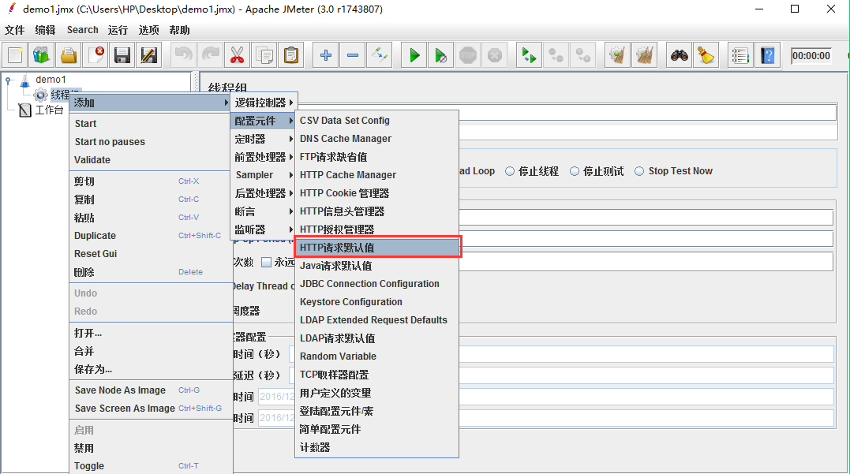
Task: Click the Help question mark icon
Action: coord(767,55)
